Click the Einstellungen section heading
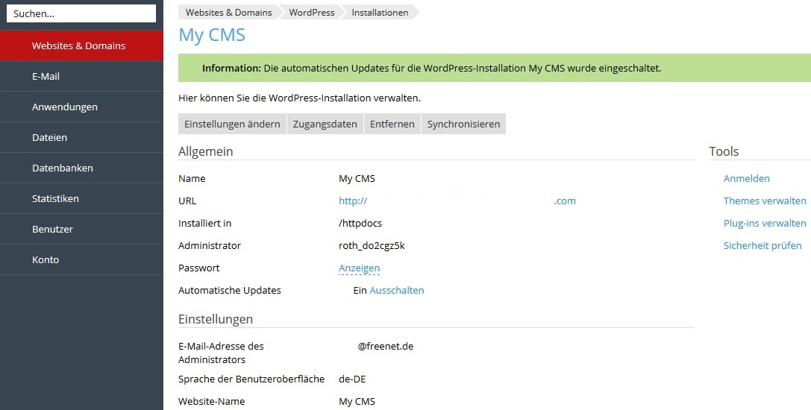The image size is (811, 410). coord(216,319)
